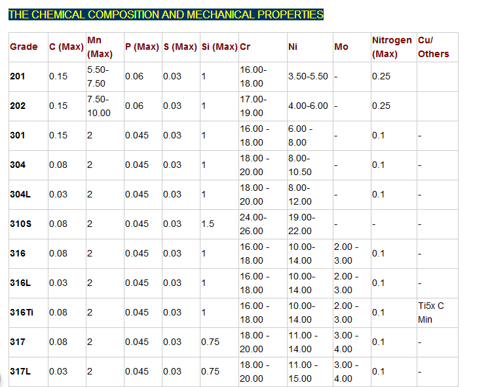This screenshot has height=387, width=490.
Task: Click Cr value '17.00-19.00' in 202 row
Action: (x=253, y=106)
